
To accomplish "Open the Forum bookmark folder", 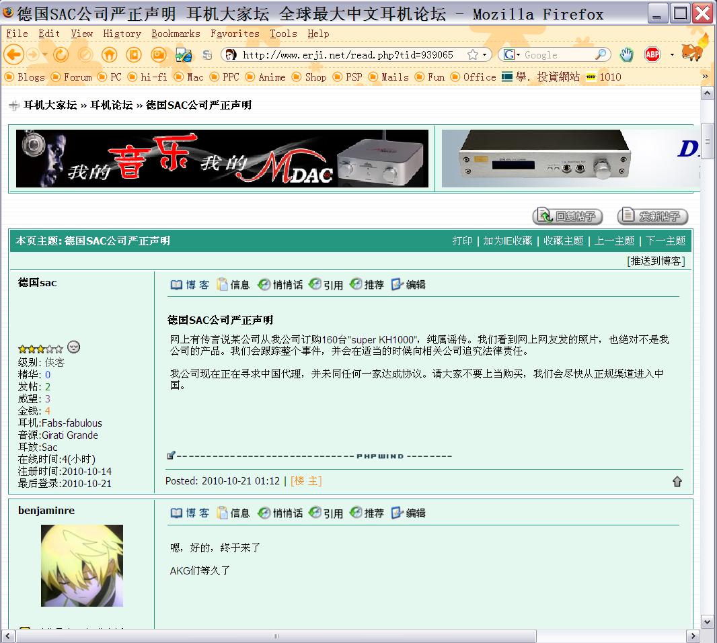I will [x=72, y=77].
